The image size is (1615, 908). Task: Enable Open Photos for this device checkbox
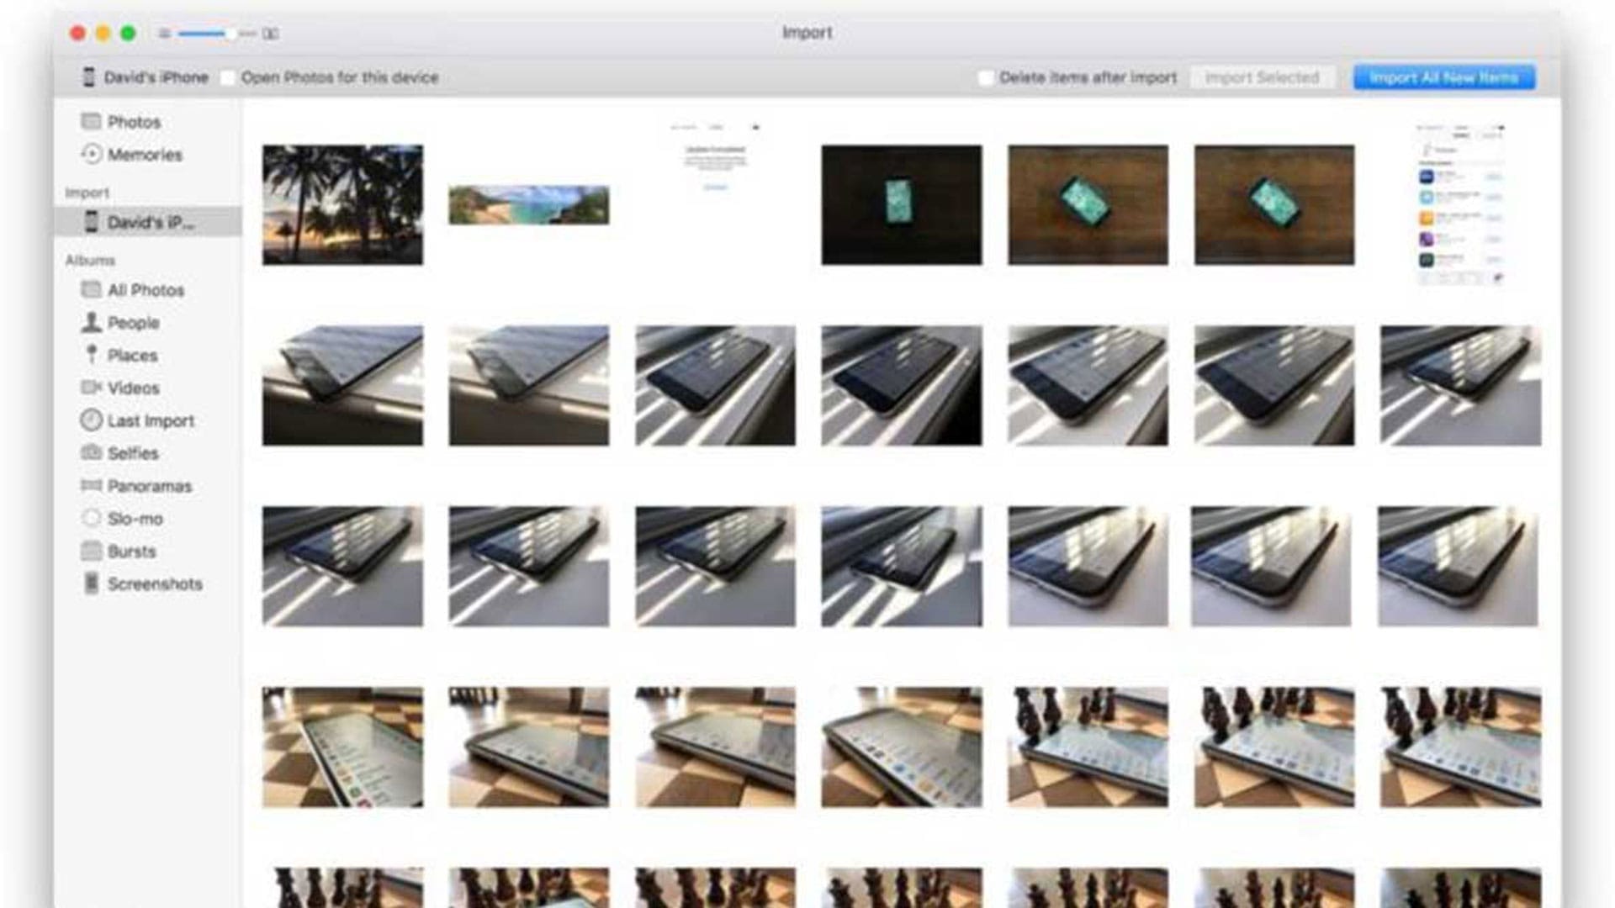pyautogui.click(x=227, y=77)
